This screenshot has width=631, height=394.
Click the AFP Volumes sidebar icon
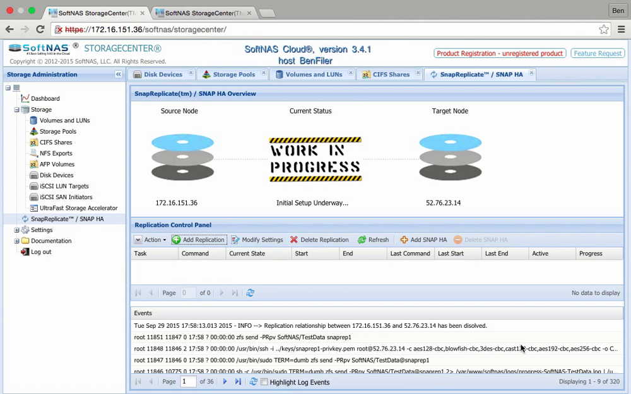click(x=33, y=164)
